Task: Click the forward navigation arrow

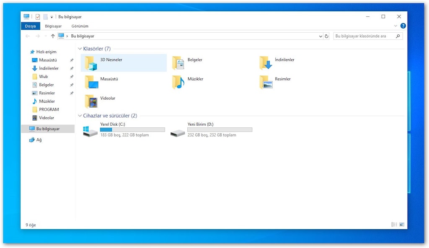Action: pos(38,36)
